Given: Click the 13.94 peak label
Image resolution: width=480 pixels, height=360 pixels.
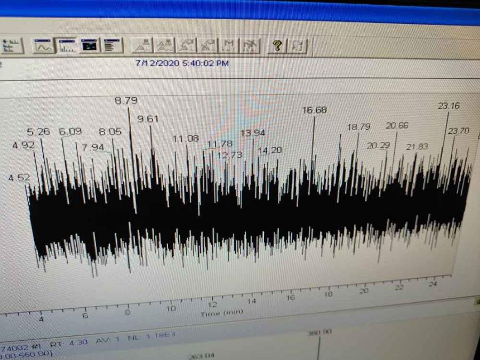Looking at the screenshot, I should [x=253, y=133].
